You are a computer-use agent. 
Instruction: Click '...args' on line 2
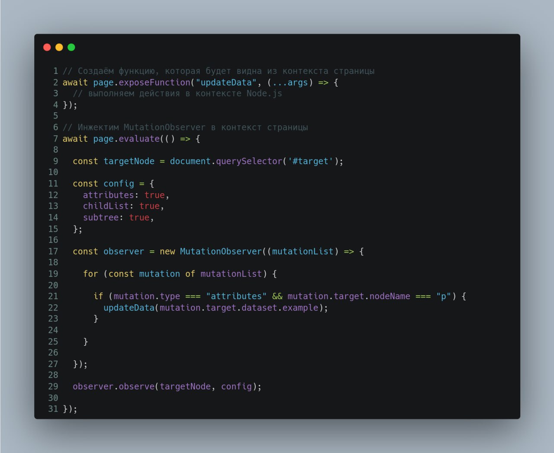290,82
